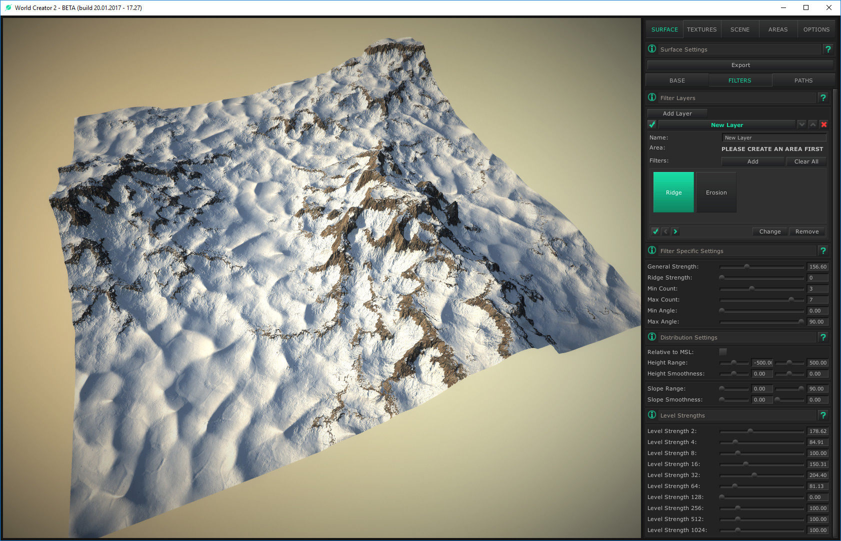Click the Min Count slider
841x541 pixels.
(x=761, y=289)
